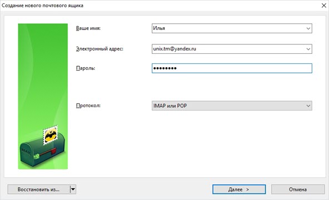Click the Ваше имя label

88,28
